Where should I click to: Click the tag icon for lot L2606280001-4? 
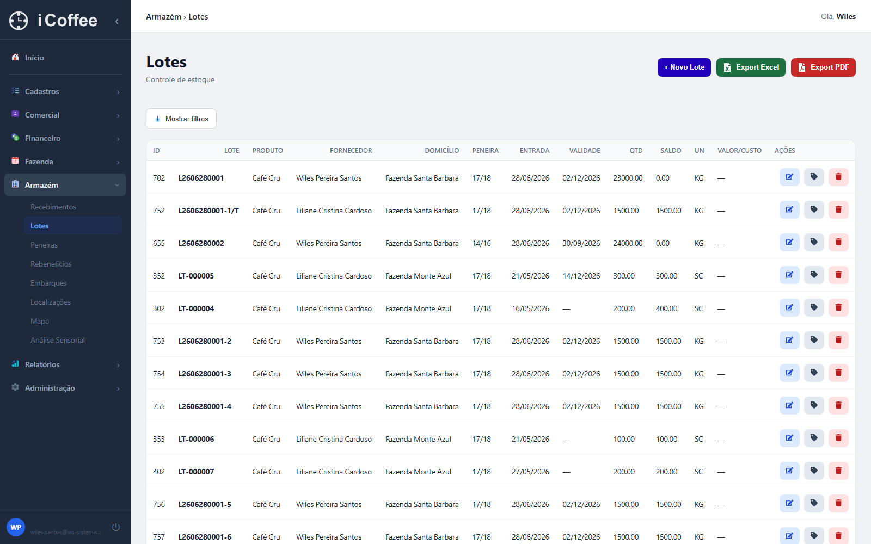point(814,405)
